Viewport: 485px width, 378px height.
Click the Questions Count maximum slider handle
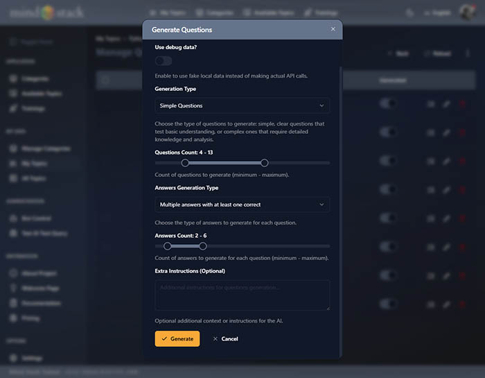coord(265,163)
